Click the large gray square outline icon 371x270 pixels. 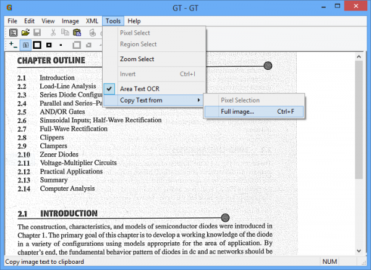(77, 45)
